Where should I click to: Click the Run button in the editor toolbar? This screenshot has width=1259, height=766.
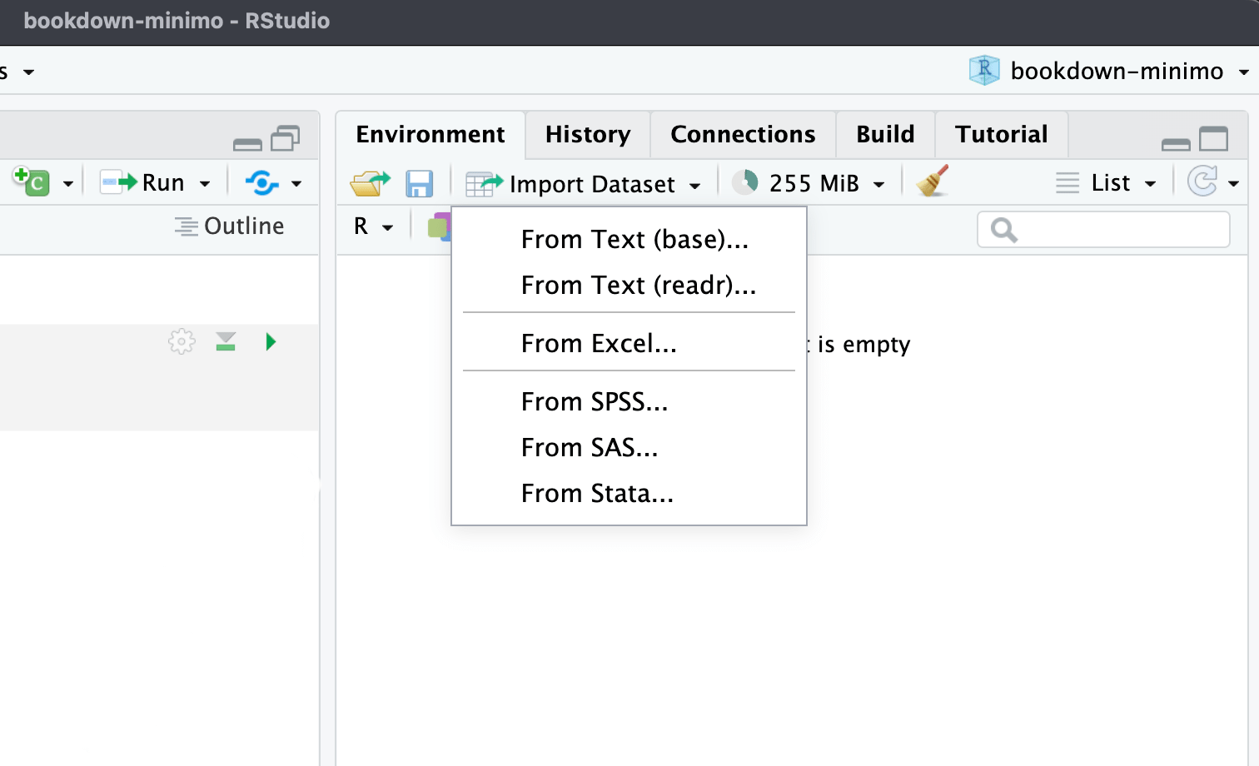click(x=142, y=182)
